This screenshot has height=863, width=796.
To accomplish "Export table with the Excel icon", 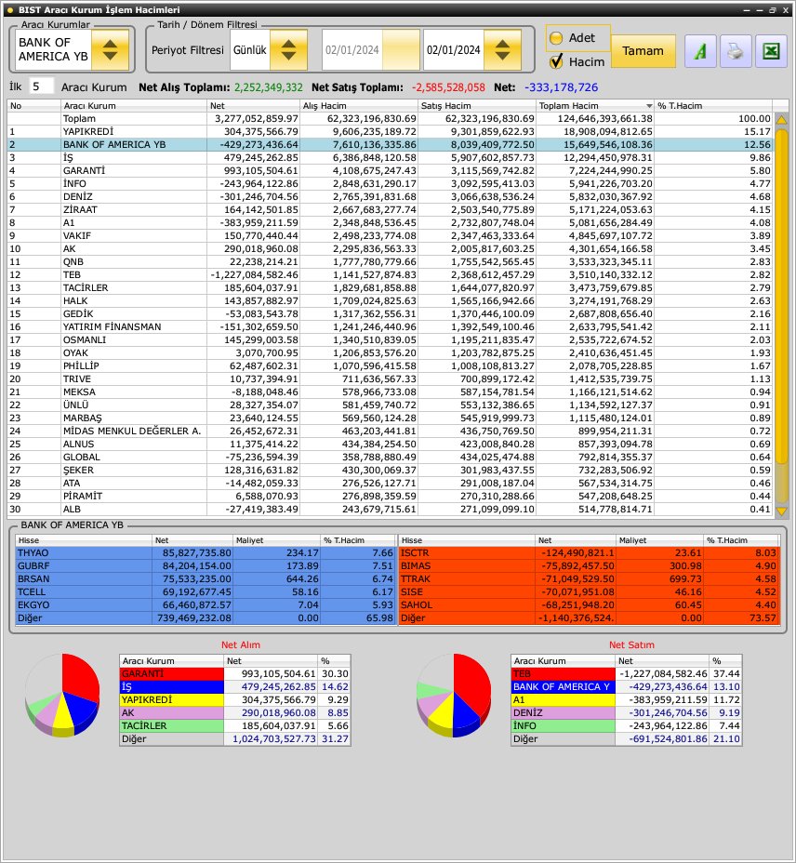I will pos(771,51).
